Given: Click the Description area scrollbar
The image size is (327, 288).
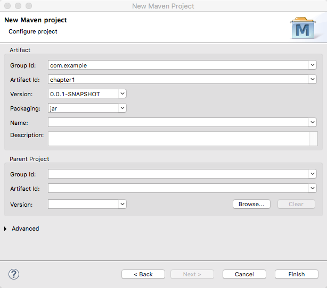Looking at the screenshot, I should [x=313, y=139].
